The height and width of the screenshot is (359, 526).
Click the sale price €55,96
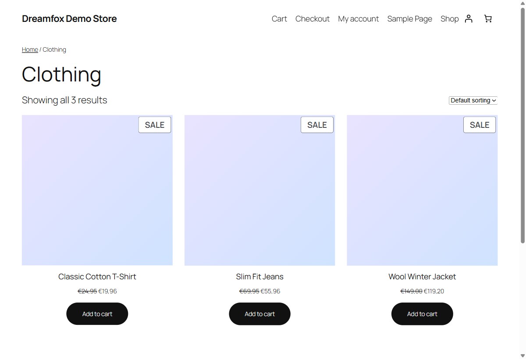(270, 291)
